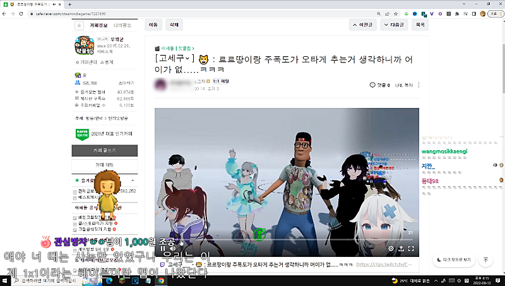Click the 카페관리 manage link
This screenshot has width=505, height=286.
click(x=86, y=62)
